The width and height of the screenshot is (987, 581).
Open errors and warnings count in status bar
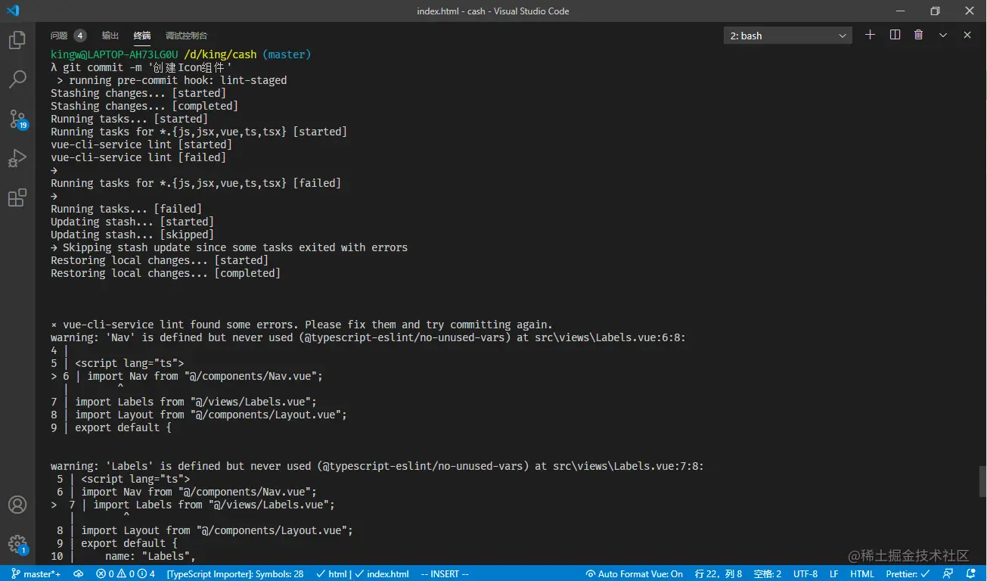(126, 574)
